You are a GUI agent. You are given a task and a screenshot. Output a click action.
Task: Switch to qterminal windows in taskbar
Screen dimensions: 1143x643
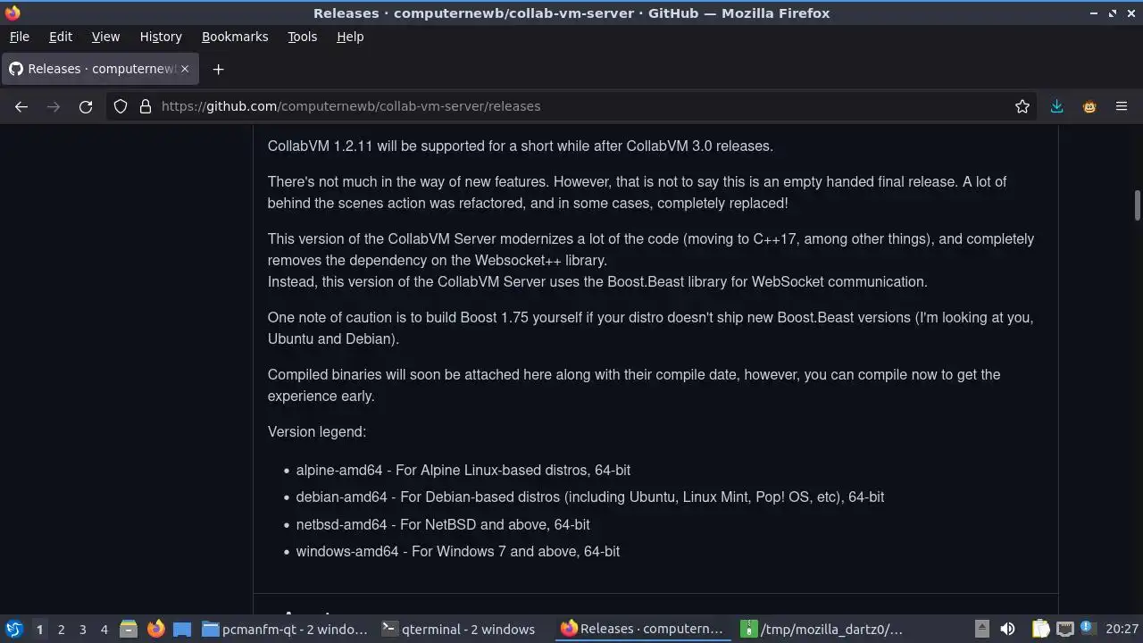(x=464, y=629)
